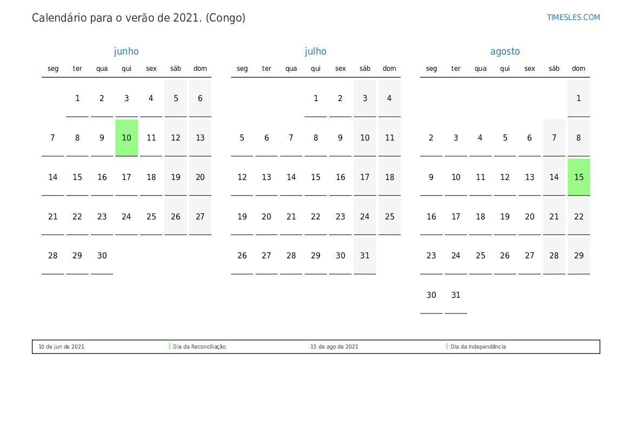Click August 1 Sunday cell

point(578,98)
